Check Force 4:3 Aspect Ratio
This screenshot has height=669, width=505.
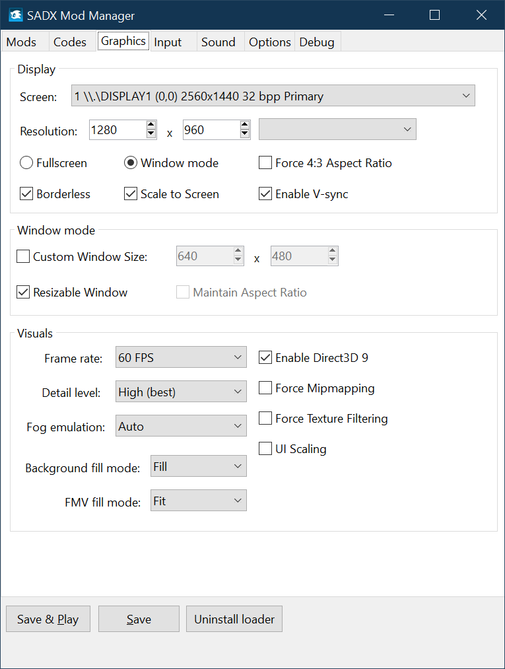click(x=265, y=162)
